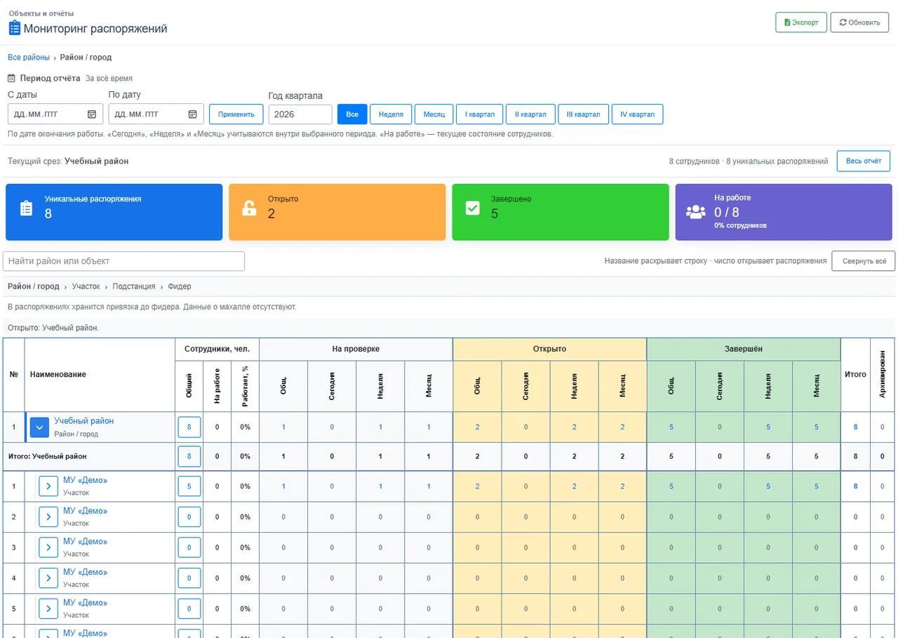The width and height of the screenshot is (898, 638).
Task: Expand МУ «Демо» row number 3
Action: pos(48,547)
